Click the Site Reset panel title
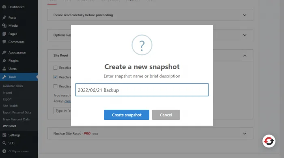284x158 pixels. (x=61, y=56)
